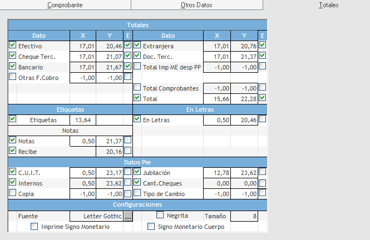
Task: Disable the Cheque Terc. checkbox
Action: pyautogui.click(x=13, y=56)
